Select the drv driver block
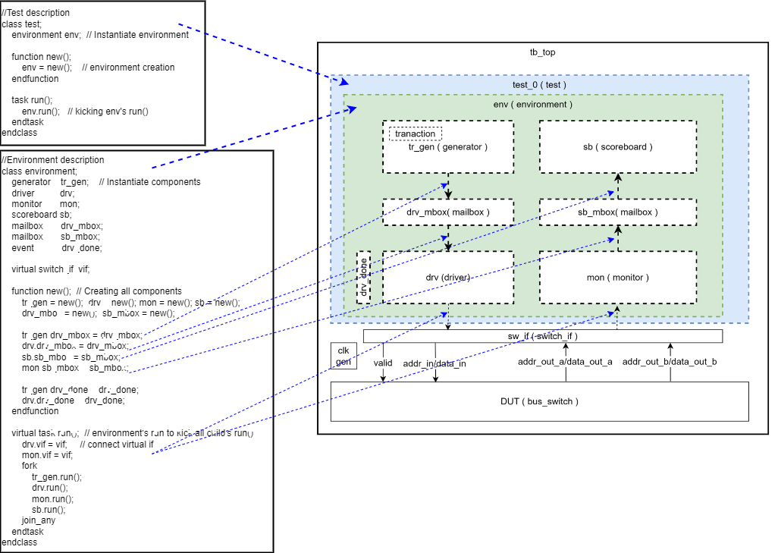 click(x=447, y=277)
